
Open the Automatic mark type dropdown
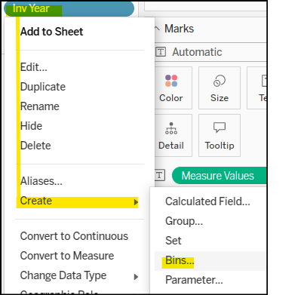coord(210,52)
